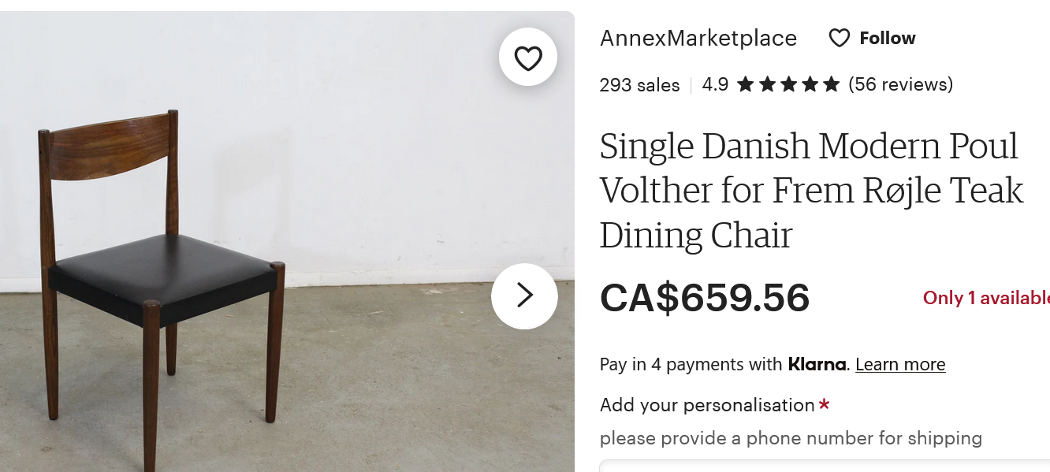Favourite the chair with the heart icon

(x=528, y=58)
